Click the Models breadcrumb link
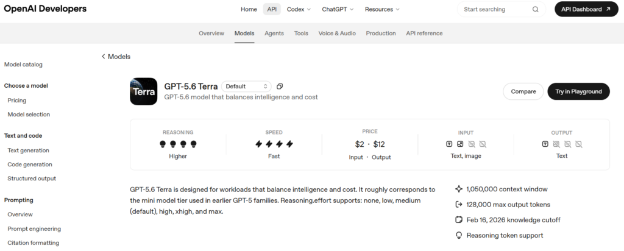 (x=119, y=57)
